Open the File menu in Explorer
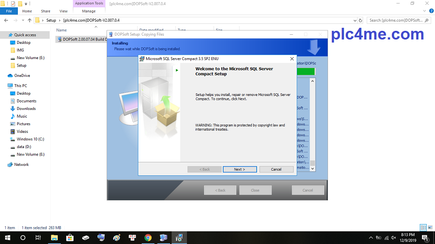435x244 pixels. [9, 11]
